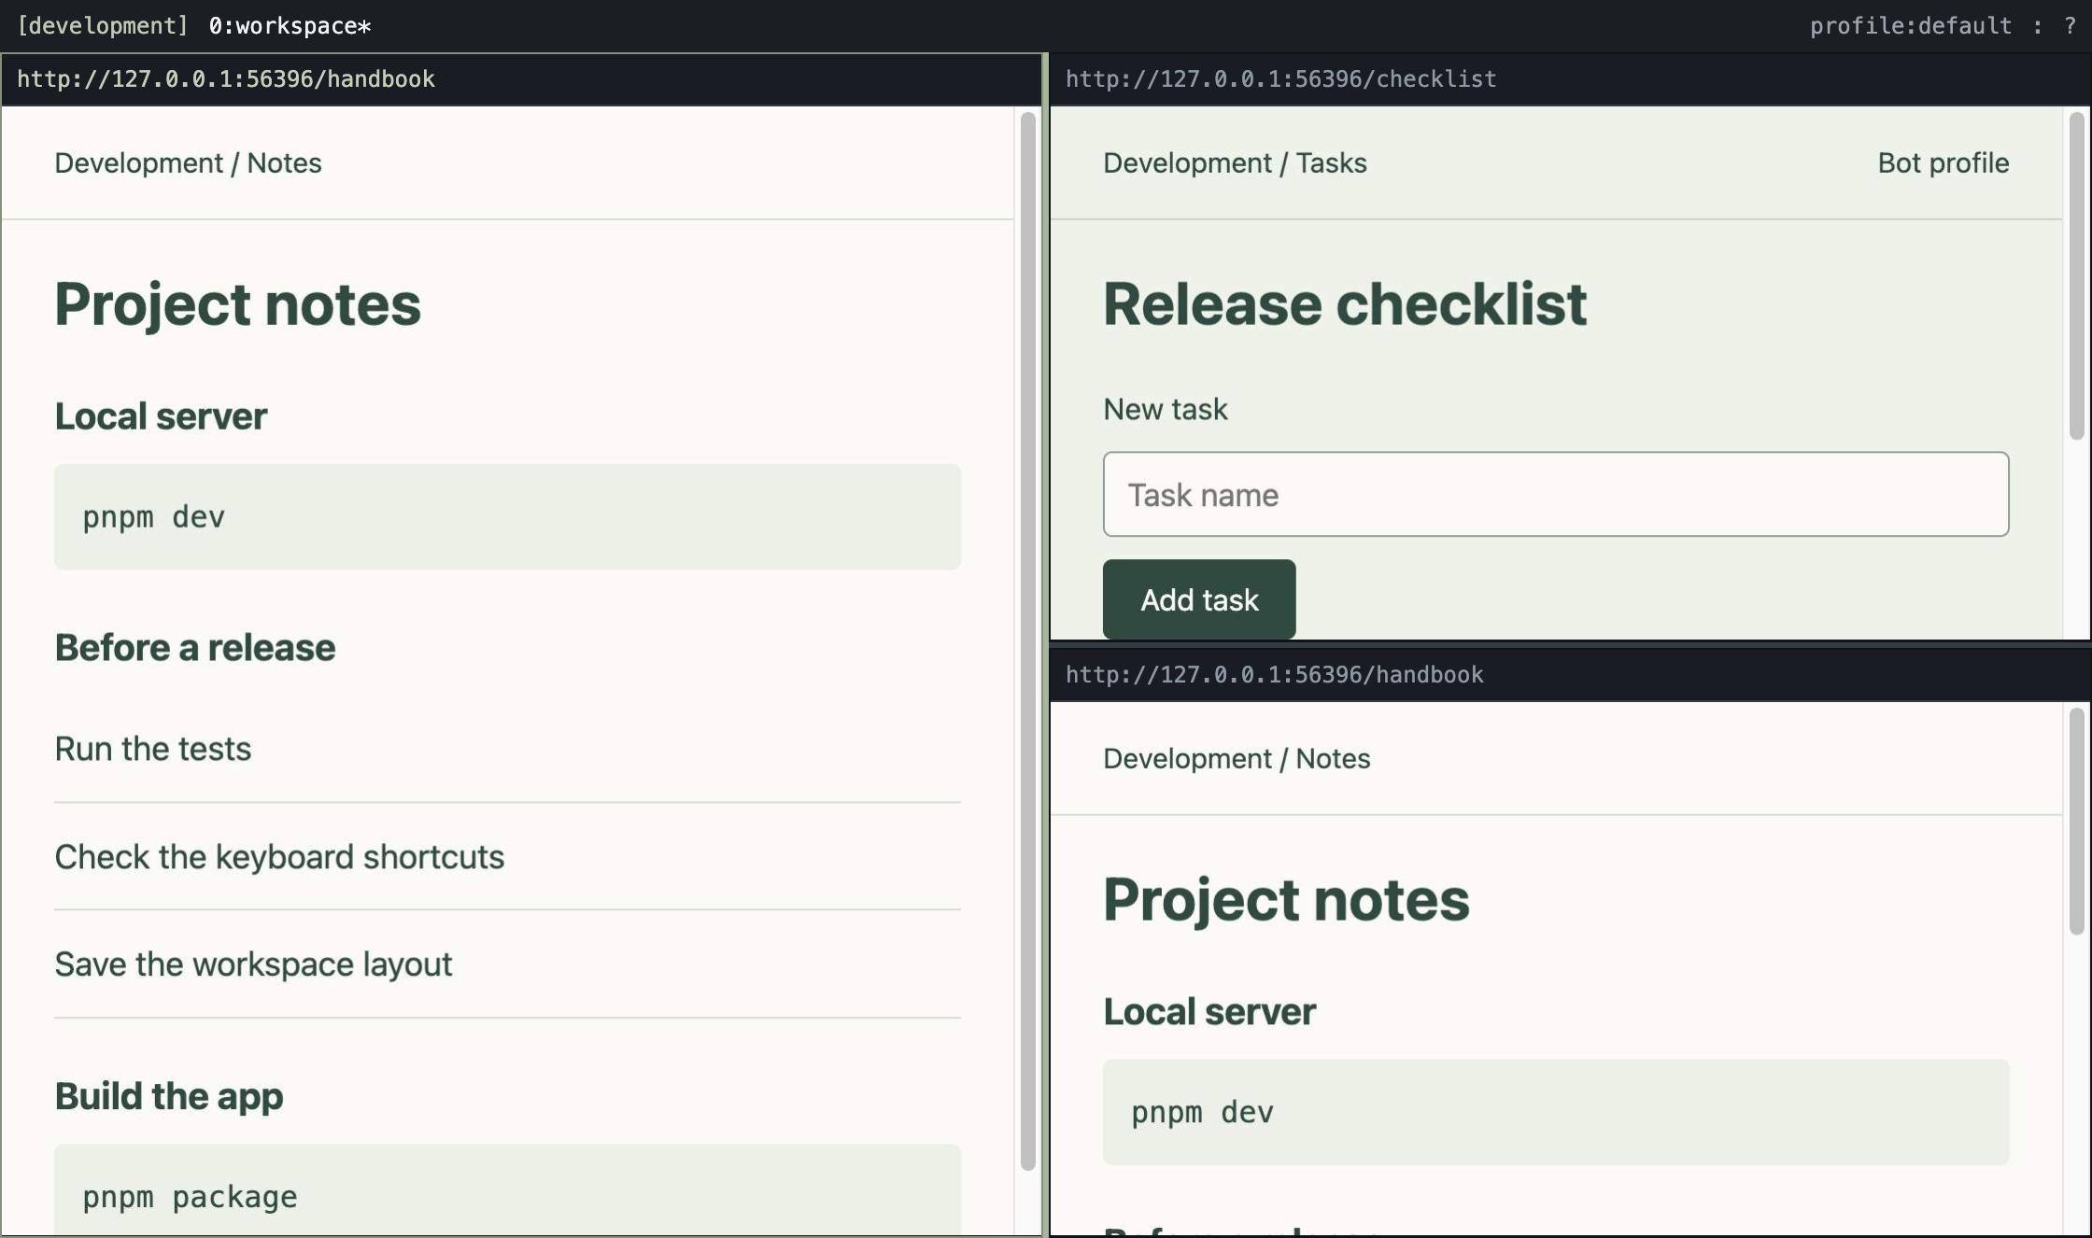
Task: Click the checklist pane scrollbar
Action: point(2076,275)
